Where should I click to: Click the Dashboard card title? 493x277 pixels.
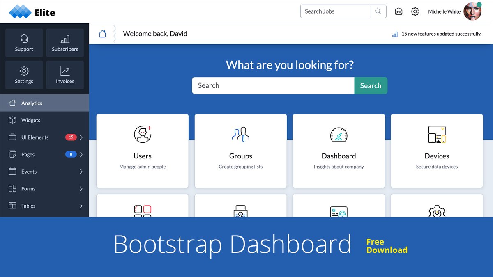(339, 156)
